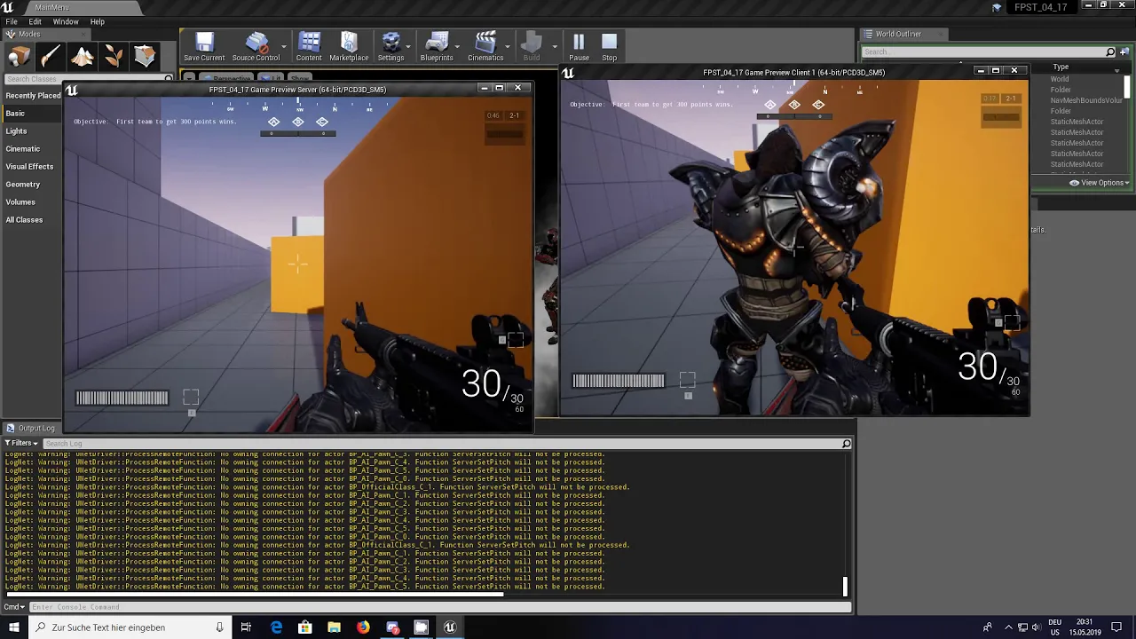Image resolution: width=1136 pixels, height=639 pixels.
Task: Open the Help menu
Action: 98,21
